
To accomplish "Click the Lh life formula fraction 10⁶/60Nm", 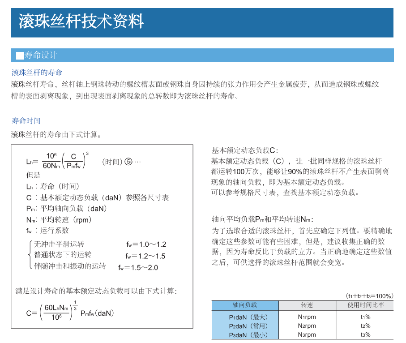I will [x=51, y=161].
